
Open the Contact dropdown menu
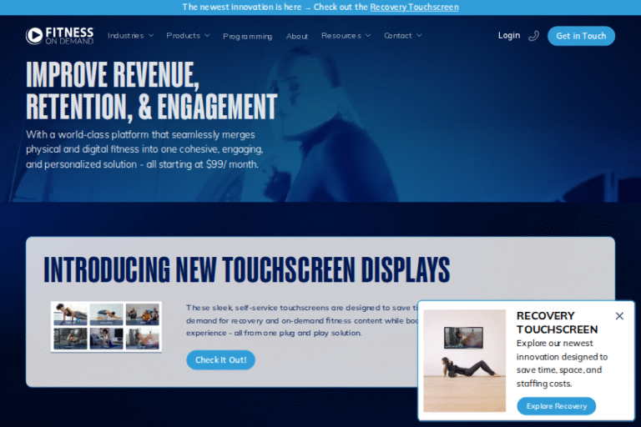click(x=402, y=36)
